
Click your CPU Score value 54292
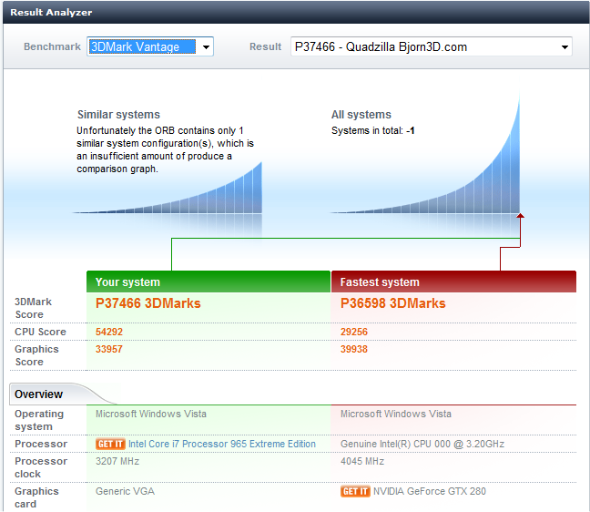109,332
